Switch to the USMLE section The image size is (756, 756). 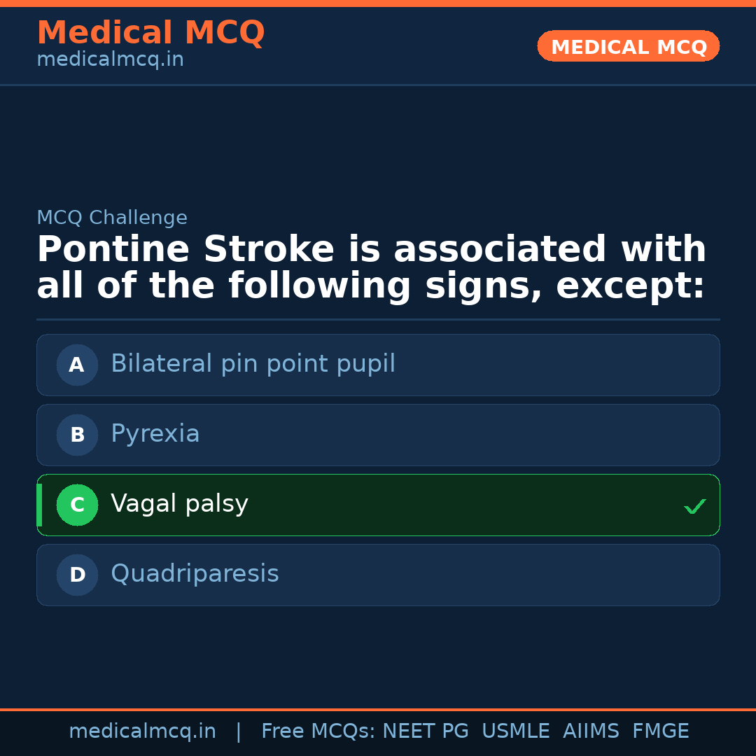tap(516, 731)
